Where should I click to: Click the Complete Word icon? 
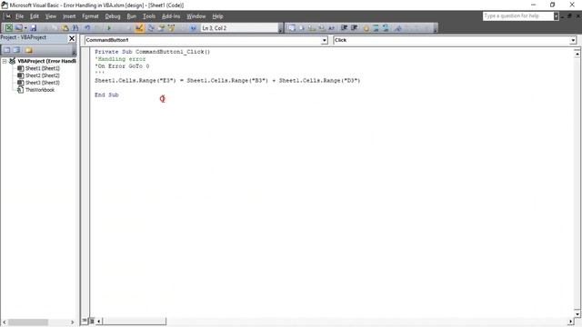click(x=331, y=28)
